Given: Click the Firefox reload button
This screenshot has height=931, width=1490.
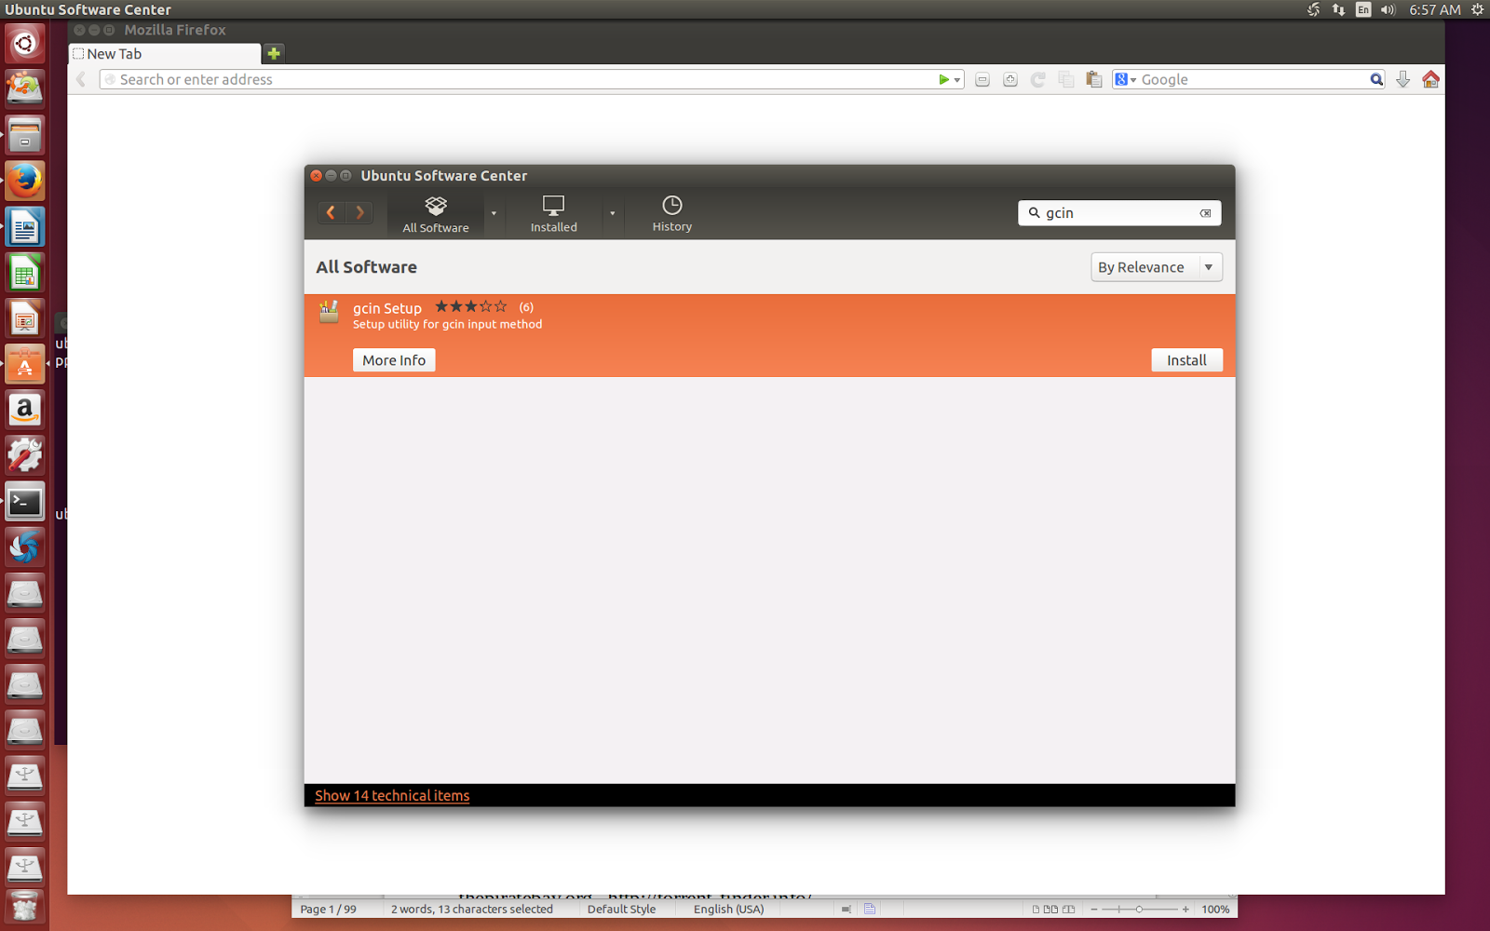Looking at the screenshot, I should coord(1038,80).
